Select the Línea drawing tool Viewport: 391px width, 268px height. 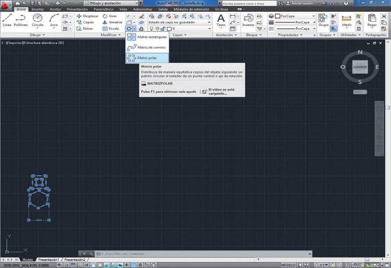(x=7, y=20)
